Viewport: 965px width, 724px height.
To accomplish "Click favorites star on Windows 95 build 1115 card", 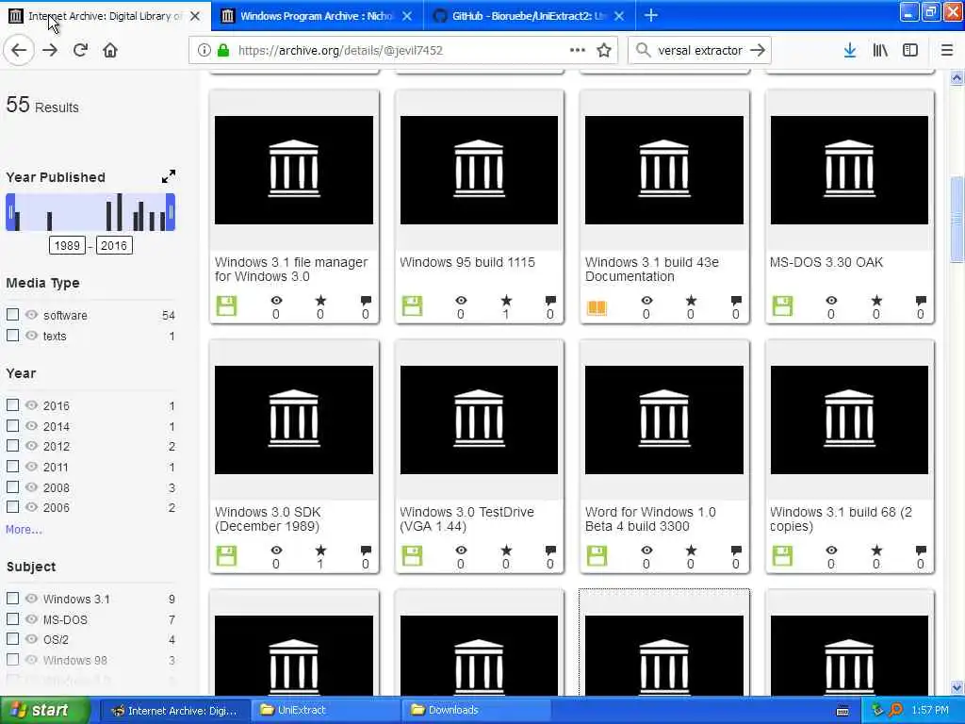I will [506, 301].
